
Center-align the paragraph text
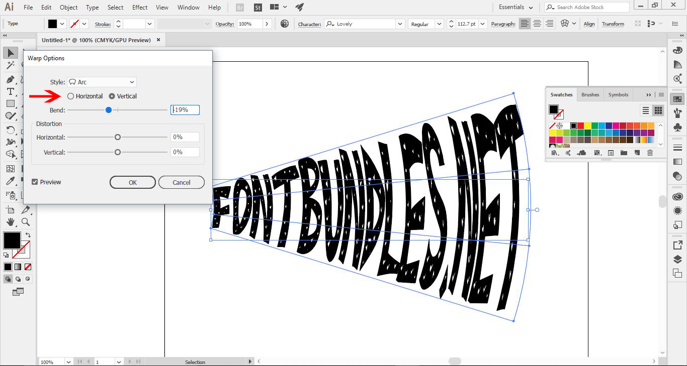[537, 24]
